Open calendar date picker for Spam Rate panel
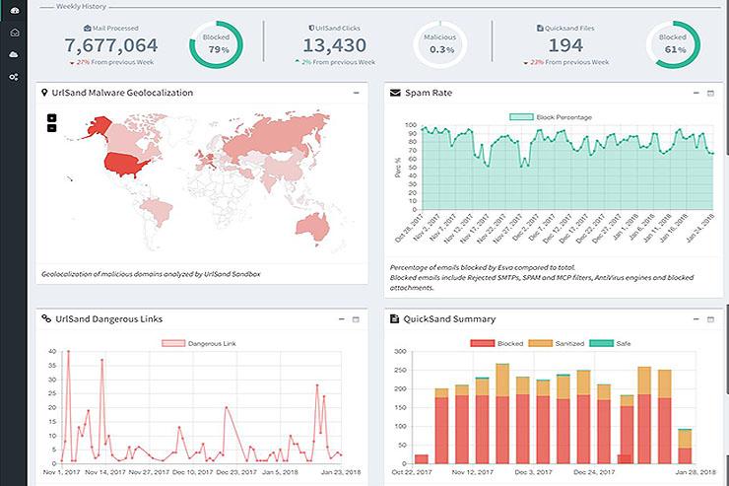 (x=710, y=94)
